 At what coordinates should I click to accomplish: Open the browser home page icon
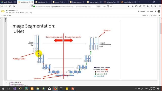coord(14,6)
